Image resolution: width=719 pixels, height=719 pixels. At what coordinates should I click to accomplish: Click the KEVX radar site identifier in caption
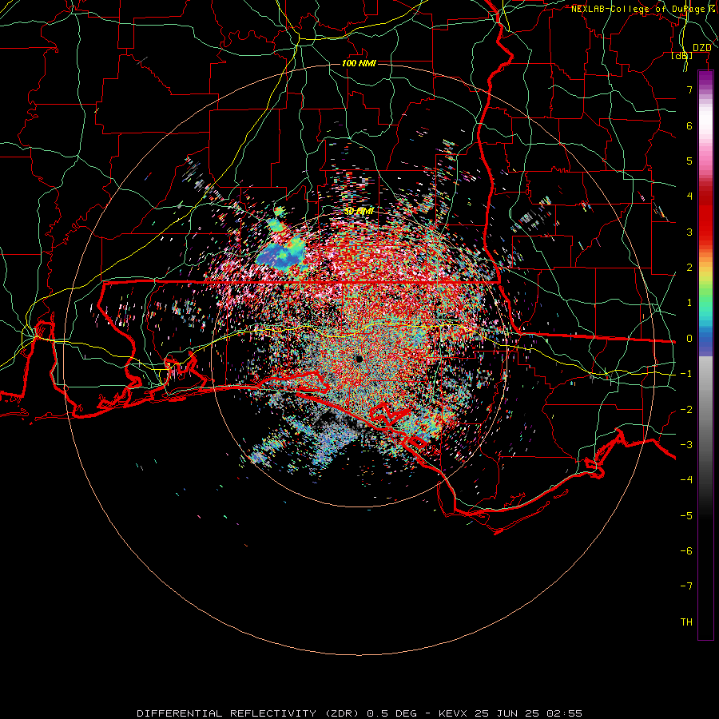coord(453,713)
